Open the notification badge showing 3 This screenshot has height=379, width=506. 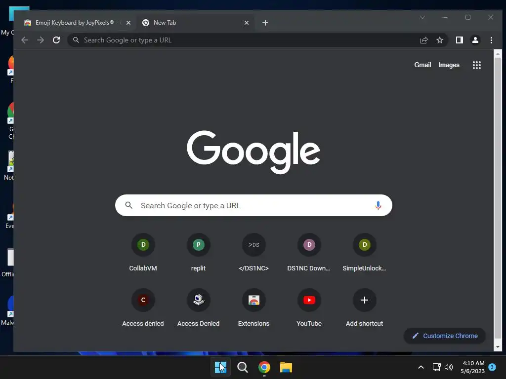pyautogui.click(x=492, y=367)
